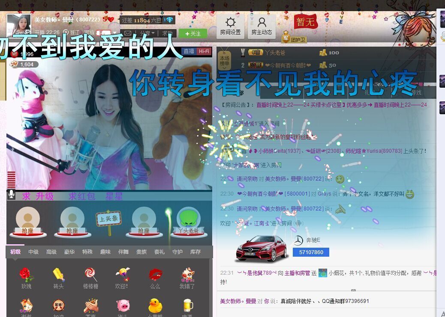Click the 本场榜单 ranking tag
This screenshot has width=445, height=317.
(x=224, y=59)
